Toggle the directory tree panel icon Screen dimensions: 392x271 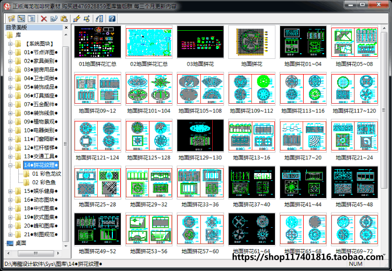(x=21, y=18)
